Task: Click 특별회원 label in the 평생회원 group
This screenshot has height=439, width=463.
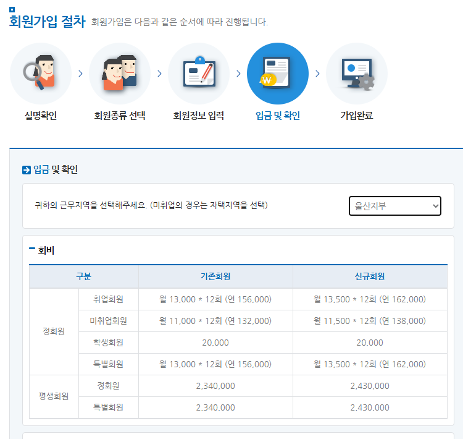Action: point(109,407)
